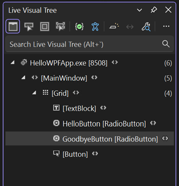Collapse the MainWindow node
The width and height of the screenshot is (179, 186).
pos(23,78)
